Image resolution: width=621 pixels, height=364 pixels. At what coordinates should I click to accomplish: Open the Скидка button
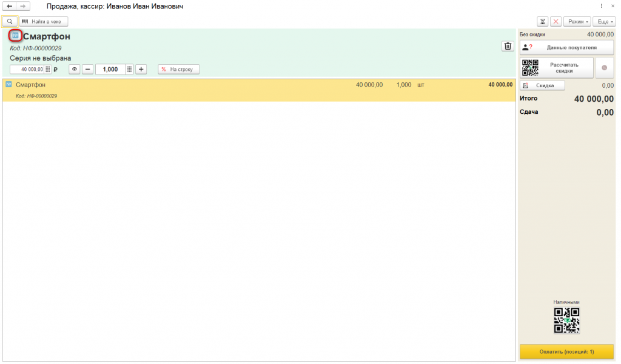point(542,85)
